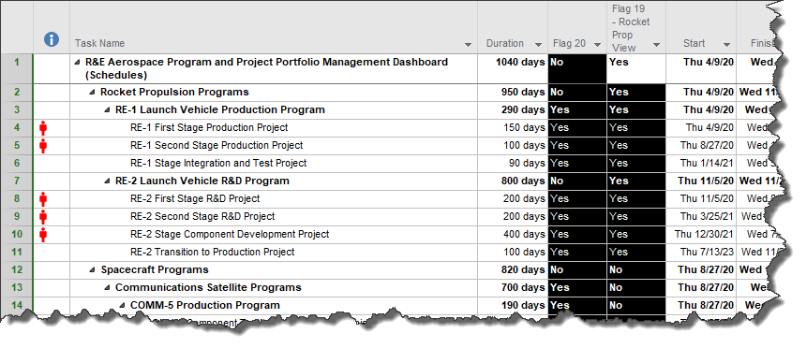Collapse the R&E Aerospace Program summary task

click(x=77, y=62)
